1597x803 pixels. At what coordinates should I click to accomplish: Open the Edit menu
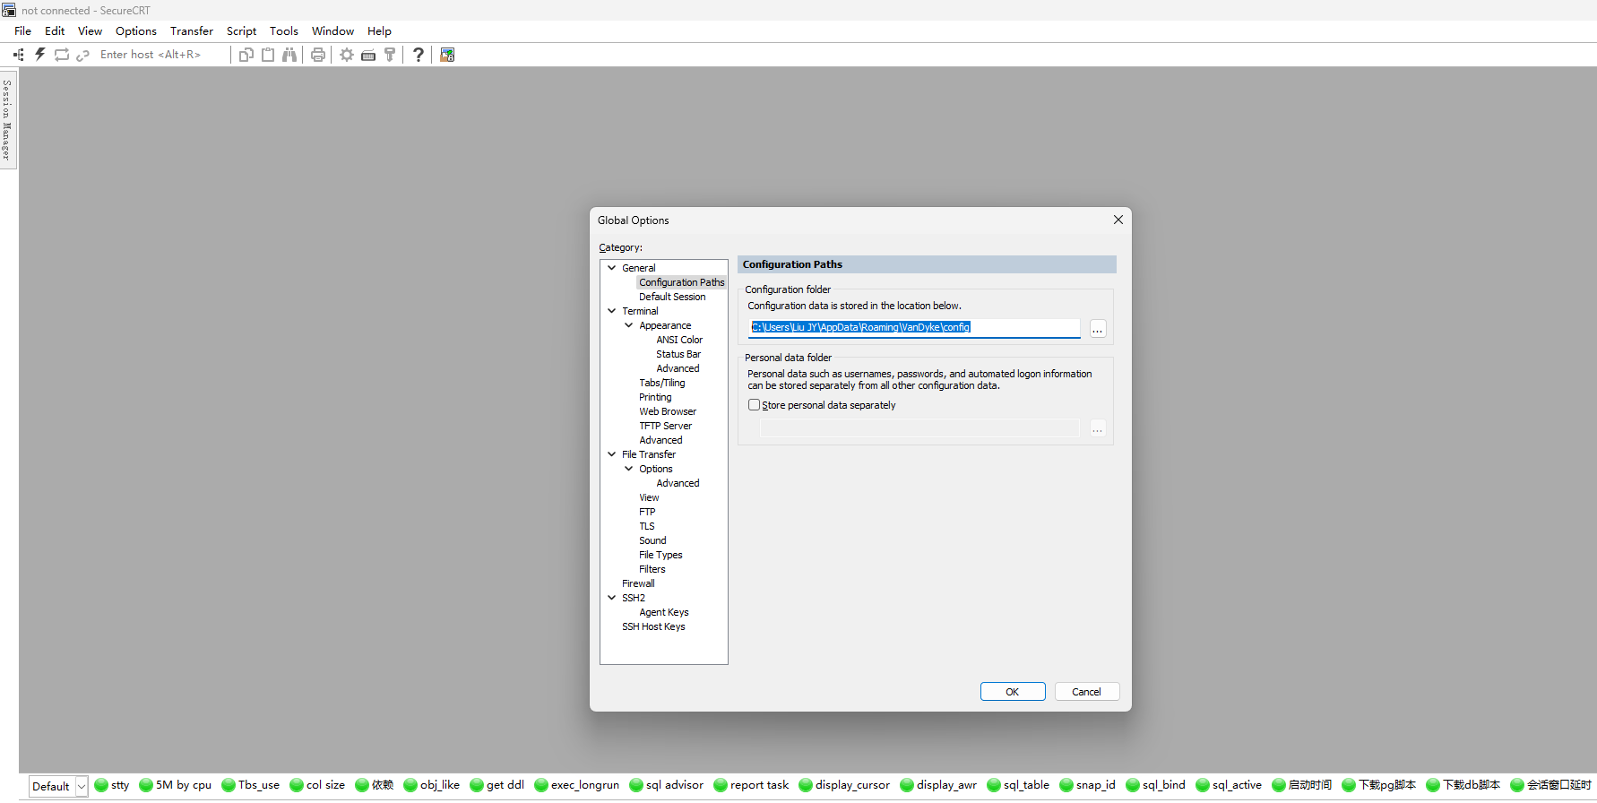click(x=55, y=30)
